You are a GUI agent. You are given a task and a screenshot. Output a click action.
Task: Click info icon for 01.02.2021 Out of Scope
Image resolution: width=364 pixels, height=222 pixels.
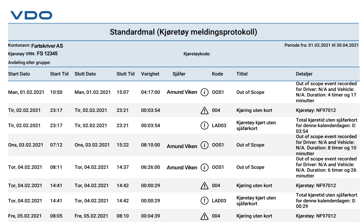click(x=204, y=92)
